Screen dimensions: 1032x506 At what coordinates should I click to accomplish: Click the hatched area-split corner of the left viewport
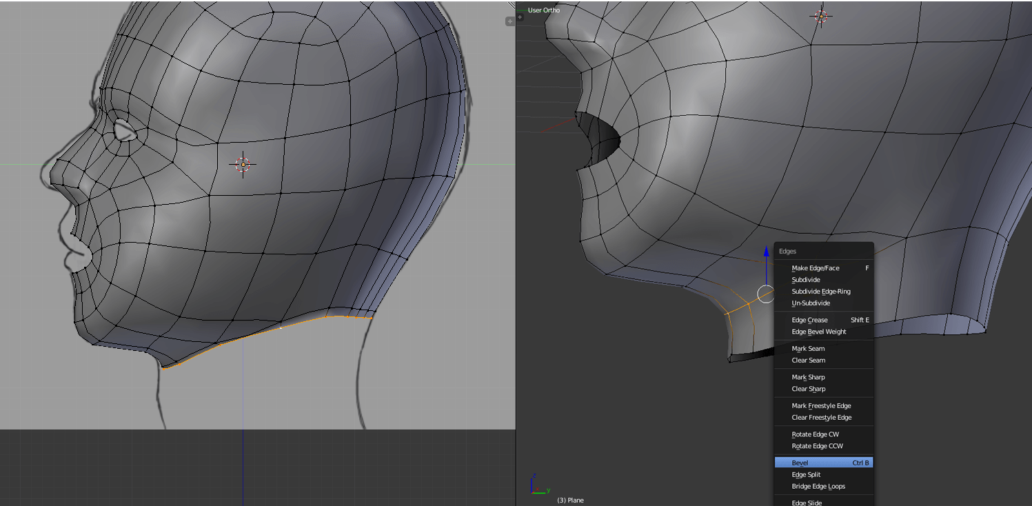512,4
